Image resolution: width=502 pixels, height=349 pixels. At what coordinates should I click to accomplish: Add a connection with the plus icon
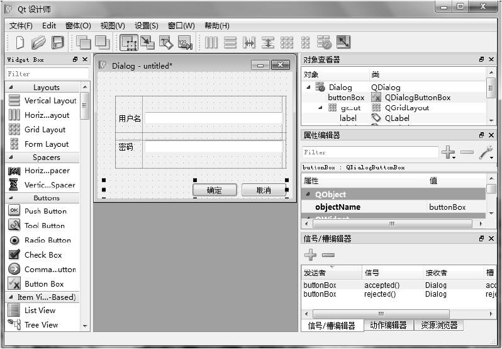tap(310, 255)
